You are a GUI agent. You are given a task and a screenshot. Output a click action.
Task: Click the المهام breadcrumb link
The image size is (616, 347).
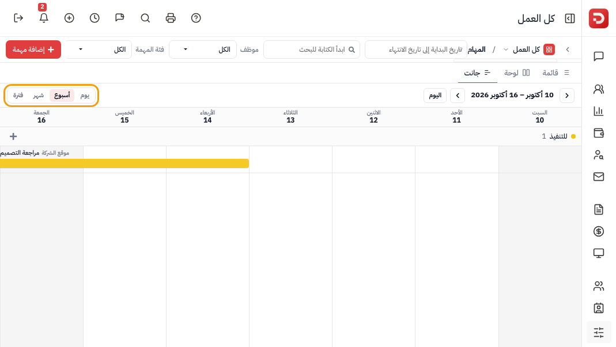point(477,49)
